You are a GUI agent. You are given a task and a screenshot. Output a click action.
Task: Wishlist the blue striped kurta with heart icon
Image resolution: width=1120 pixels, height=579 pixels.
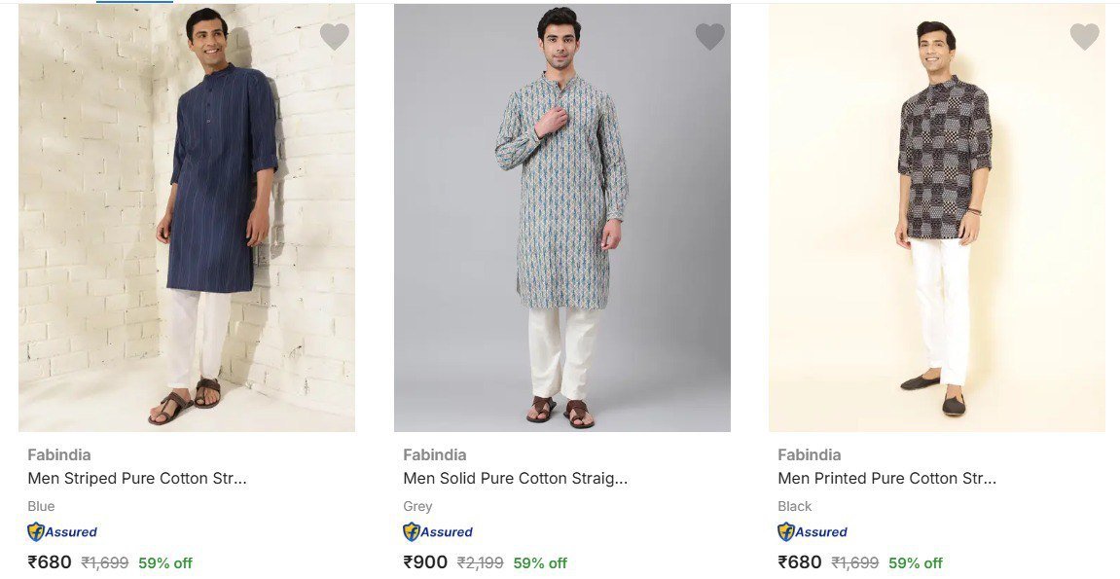[335, 37]
